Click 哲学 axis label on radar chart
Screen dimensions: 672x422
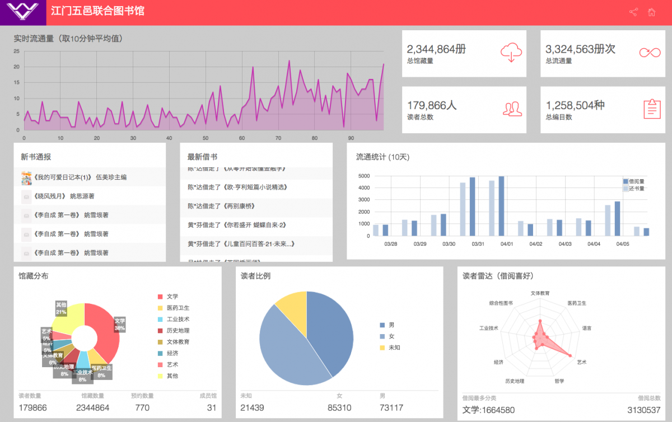pos(559,381)
